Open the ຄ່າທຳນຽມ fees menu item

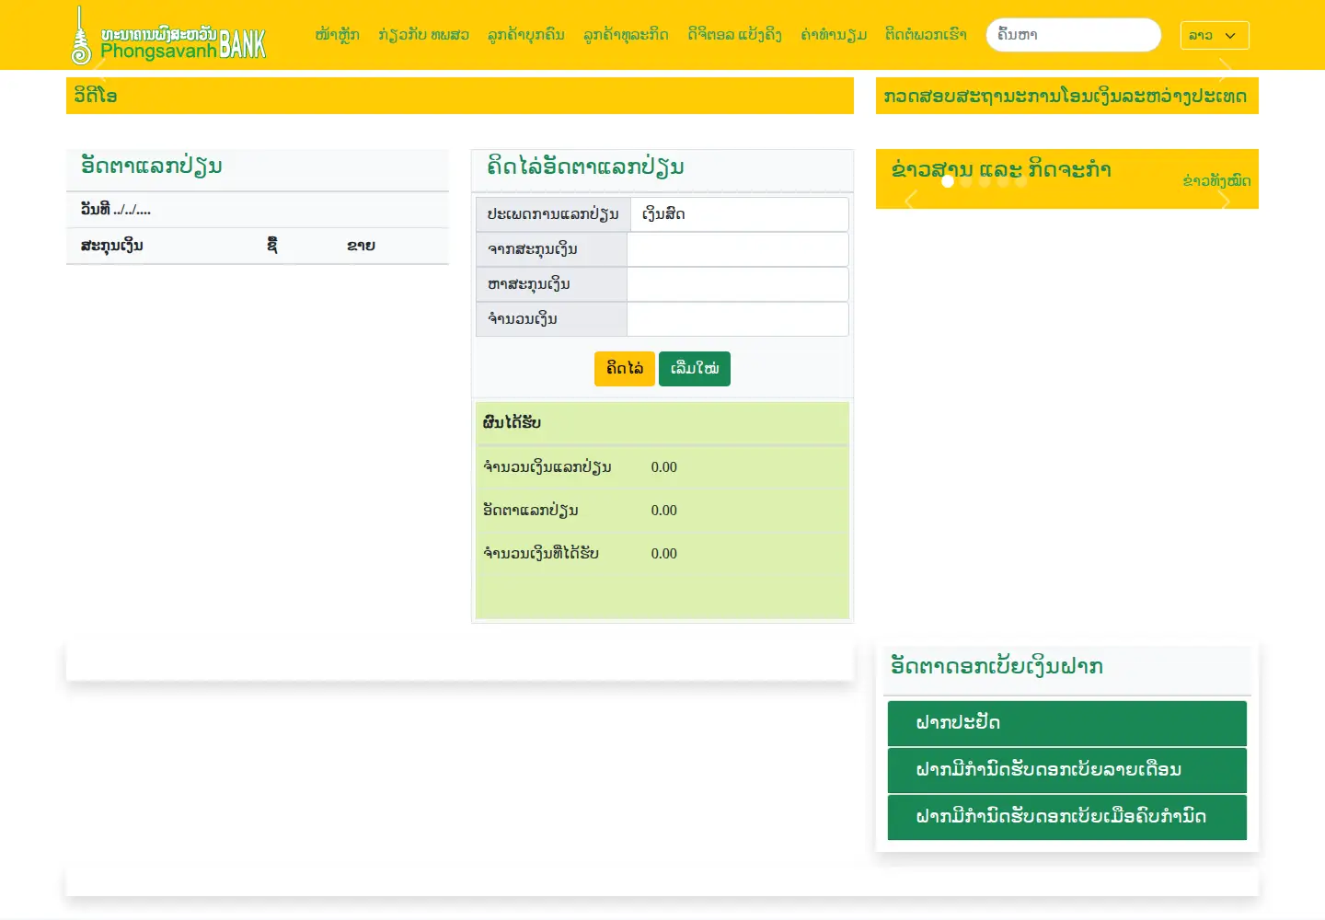(x=834, y=35)
